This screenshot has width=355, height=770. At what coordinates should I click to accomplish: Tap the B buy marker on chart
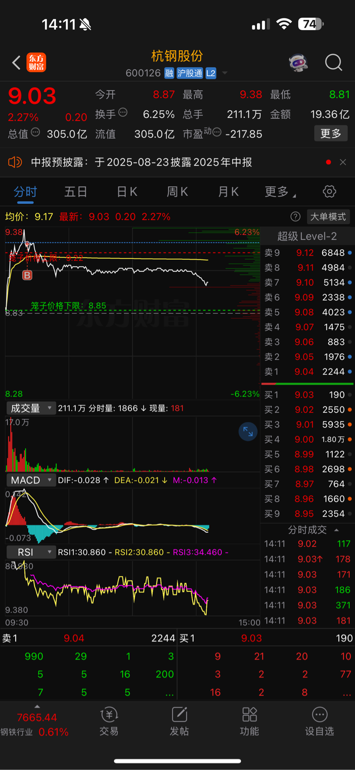point(27,275)
